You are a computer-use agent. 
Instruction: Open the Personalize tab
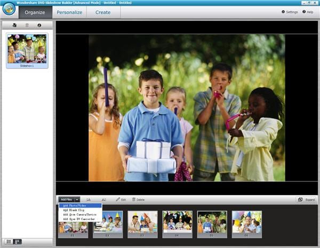pos(69,12)
